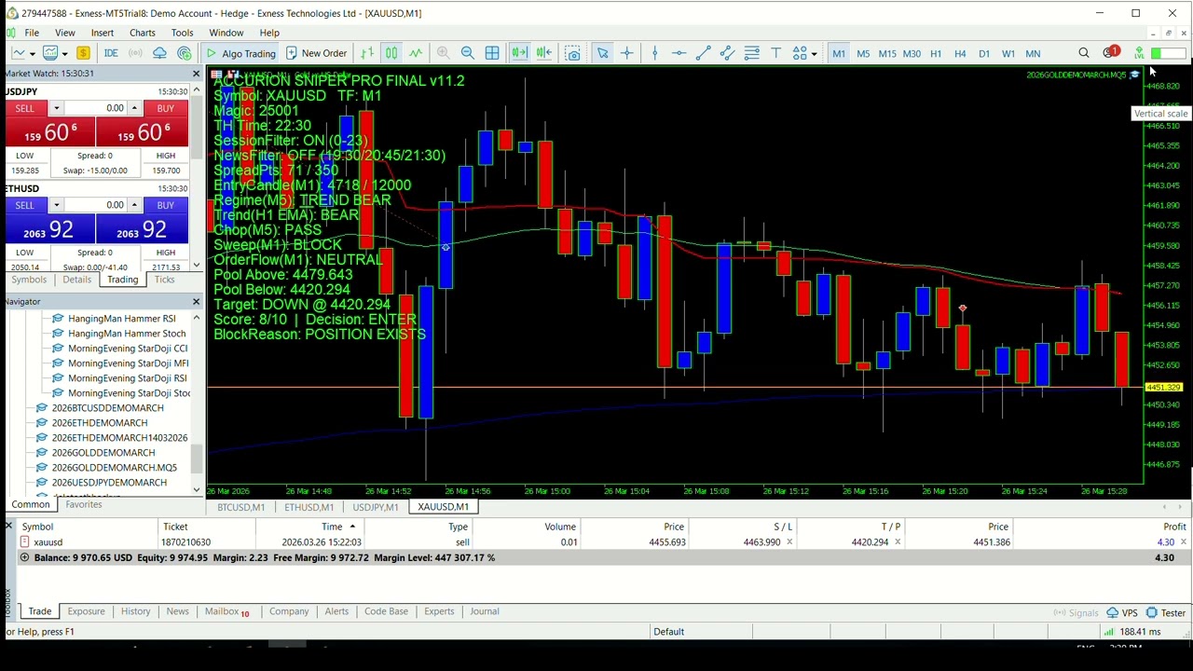This screenshot has width=1193, height=671.
Task: Select the text label tool
Action: [775, 53]
